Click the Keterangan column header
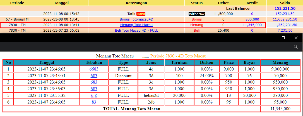The height and width of the screenshot is (116, 303). tap(136, 3)
